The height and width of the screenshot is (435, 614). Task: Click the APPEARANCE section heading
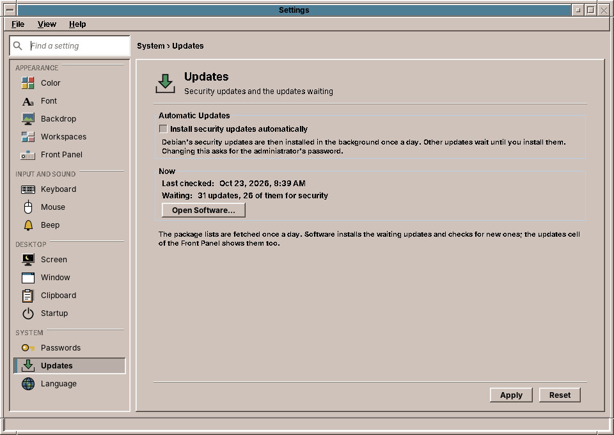coord(37,68)
